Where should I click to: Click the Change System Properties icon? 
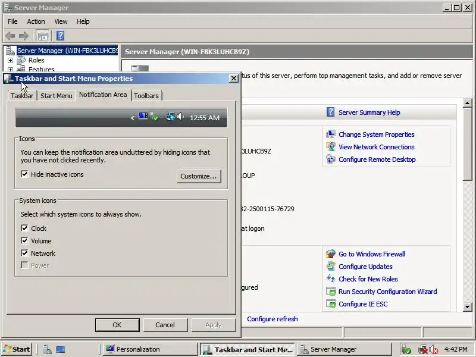tap(330, 134)
